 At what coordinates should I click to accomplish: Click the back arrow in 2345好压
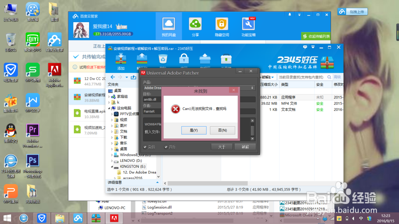113,77
